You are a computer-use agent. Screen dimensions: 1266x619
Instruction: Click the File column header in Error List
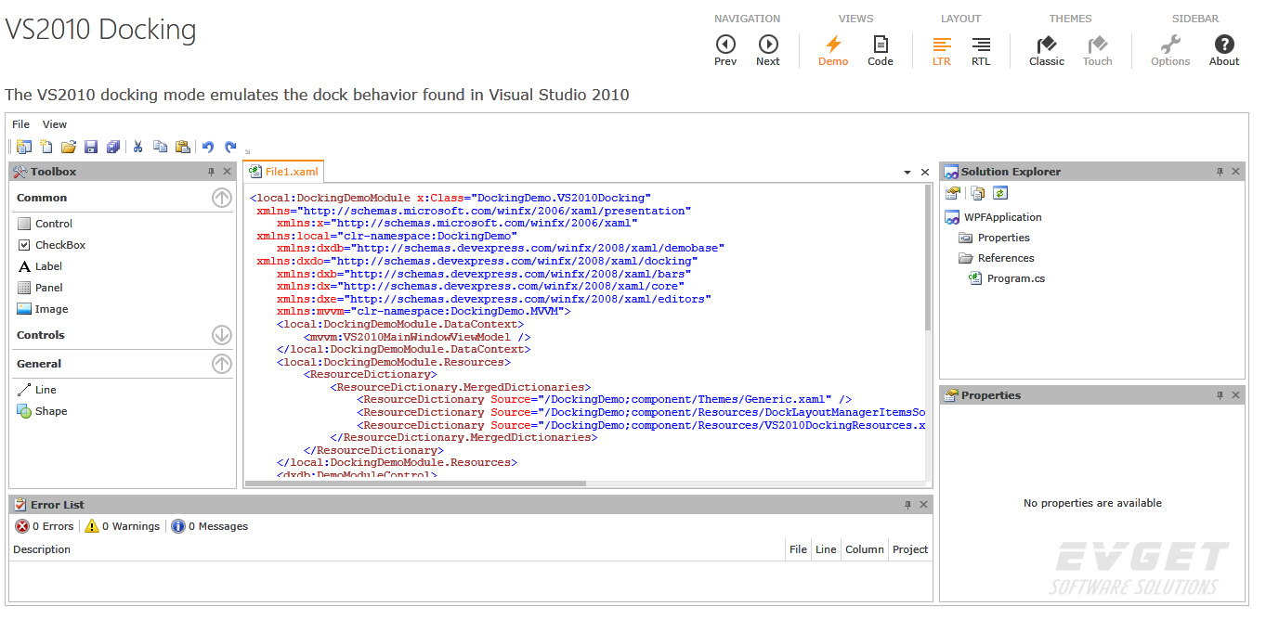pos(798,549)
